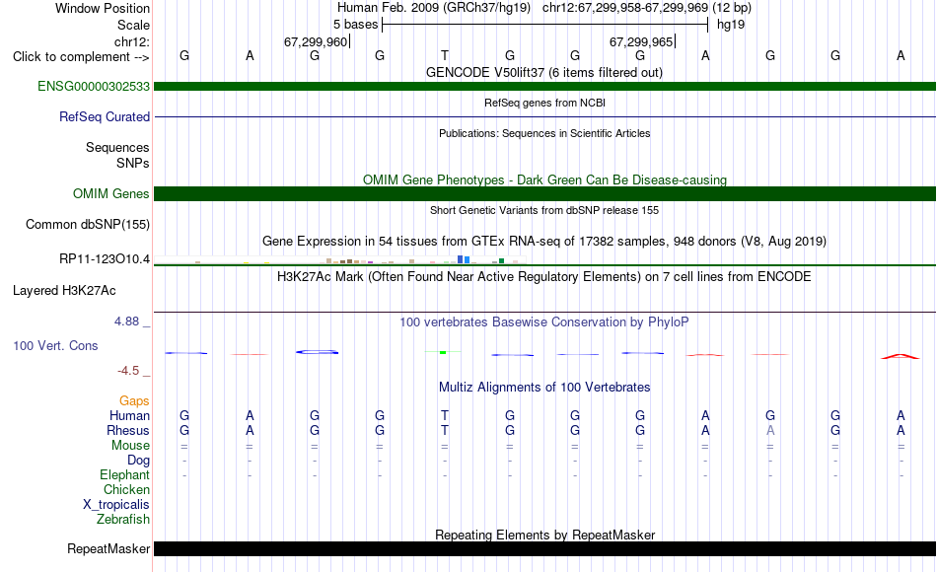Image resolution: width=937 pixels, height=572 pixels.
Task: Click the chr12: ruler label
Action: 131,41
